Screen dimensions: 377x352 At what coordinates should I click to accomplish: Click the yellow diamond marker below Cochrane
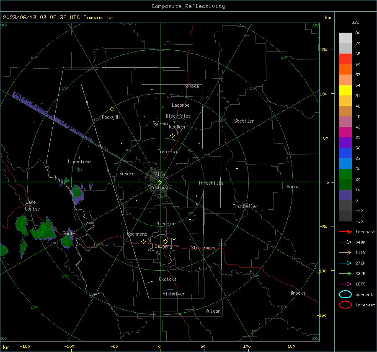143,242
